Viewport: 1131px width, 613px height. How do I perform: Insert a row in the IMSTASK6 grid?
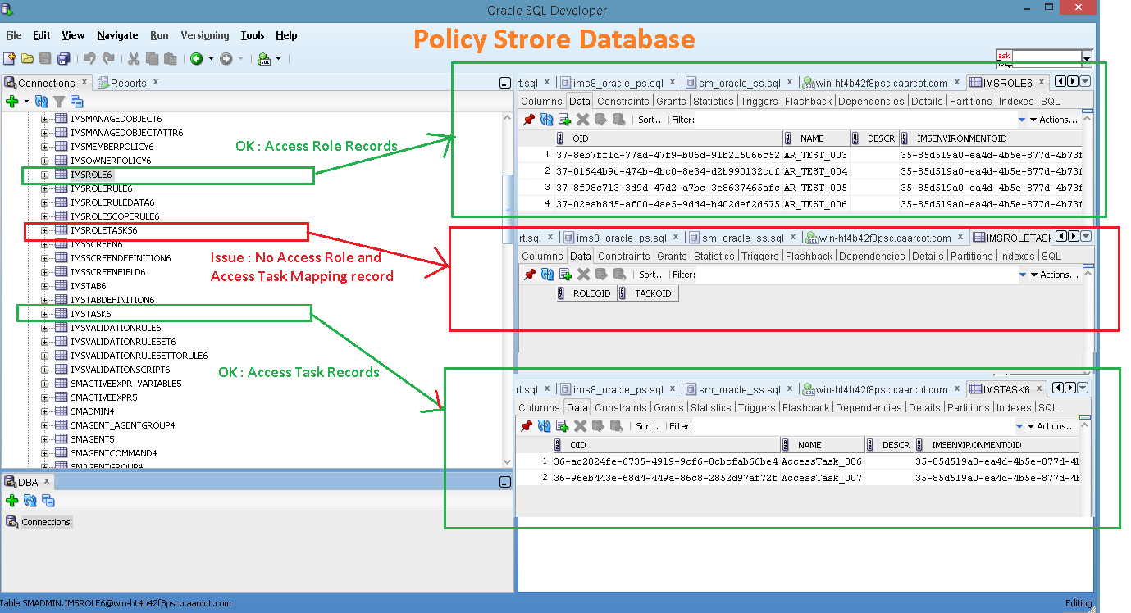tap(562, 426)
